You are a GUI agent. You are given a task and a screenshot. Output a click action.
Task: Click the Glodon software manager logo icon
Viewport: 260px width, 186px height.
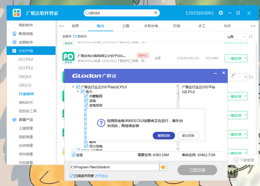click(17, 13)
